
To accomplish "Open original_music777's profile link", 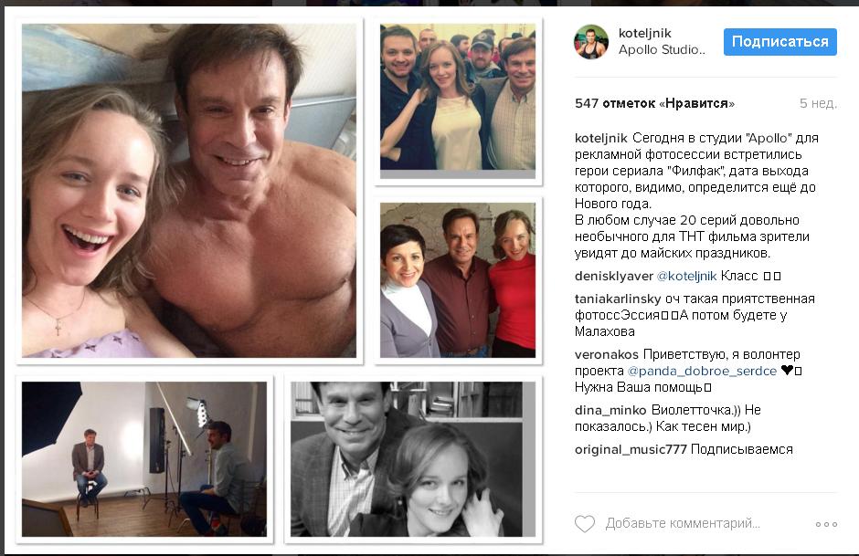I will coord(631,449).
